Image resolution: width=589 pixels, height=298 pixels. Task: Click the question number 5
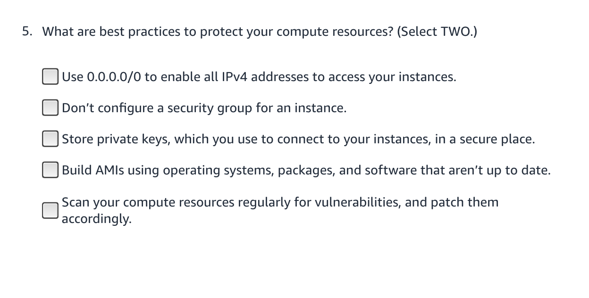point(28,32)
